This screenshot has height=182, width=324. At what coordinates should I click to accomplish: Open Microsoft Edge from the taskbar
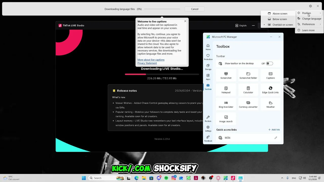click(x=136, y=178)
